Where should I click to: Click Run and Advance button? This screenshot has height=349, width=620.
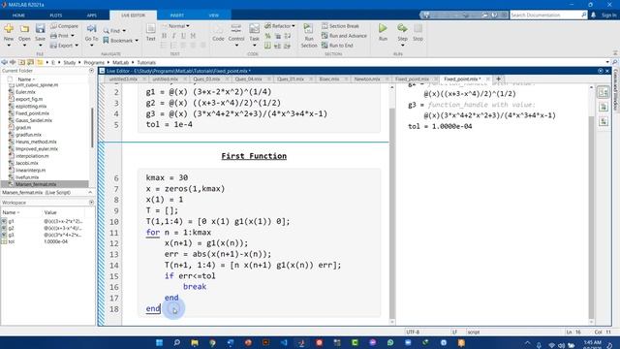coord(344,36)
